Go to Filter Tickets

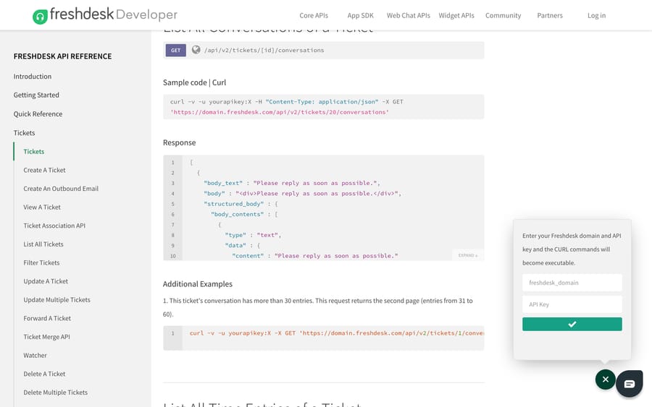41,262
